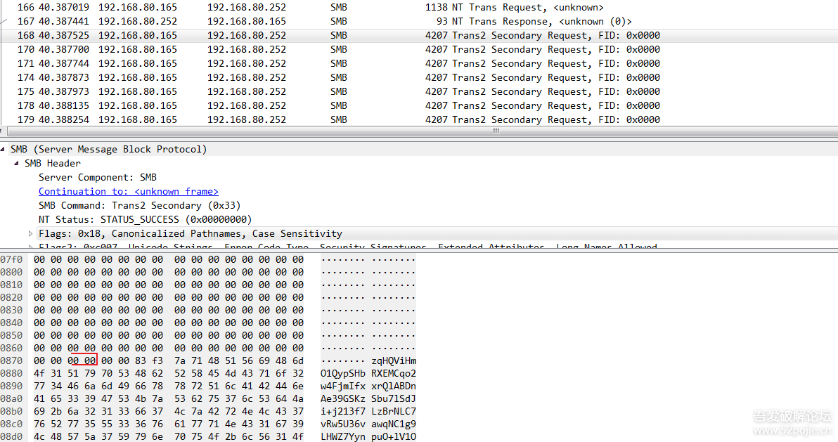Select packet number 178 row

[337, 105]
